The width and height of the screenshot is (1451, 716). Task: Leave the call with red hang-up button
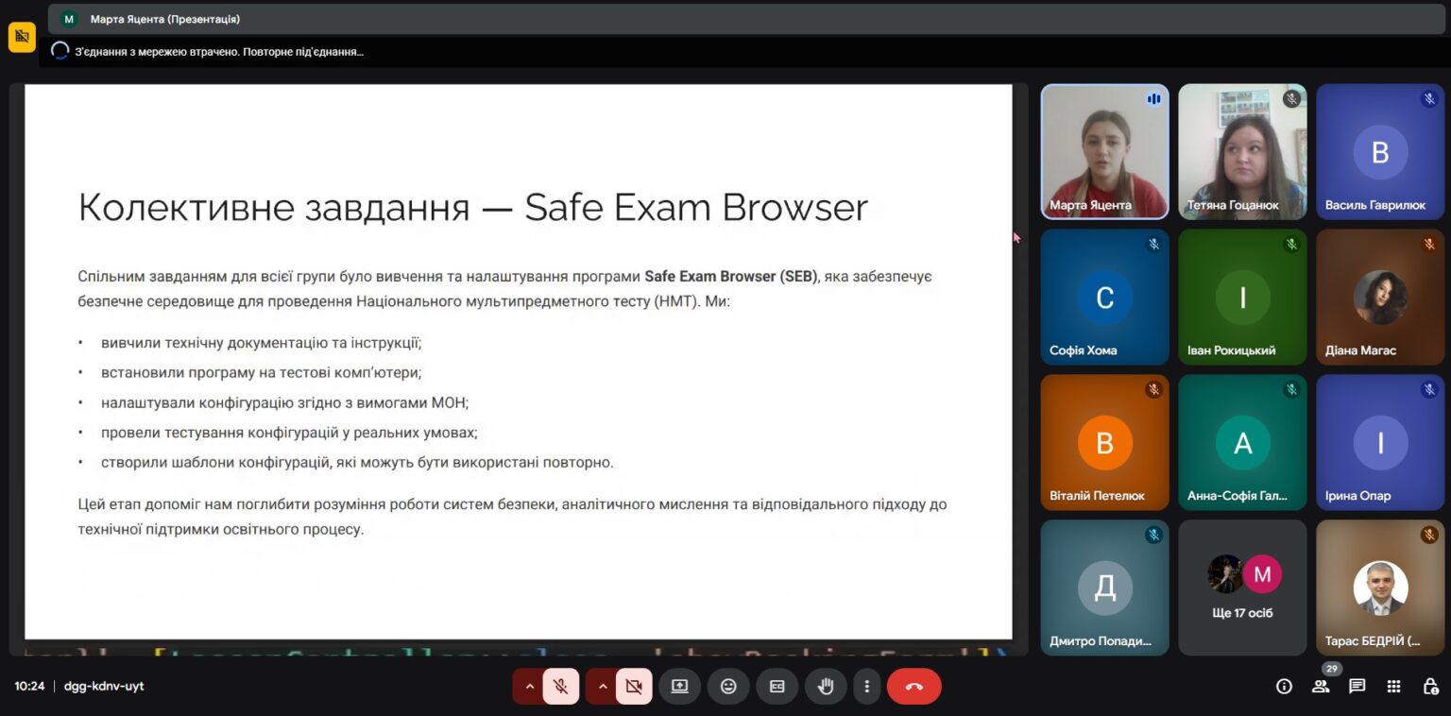click(913, 687)
